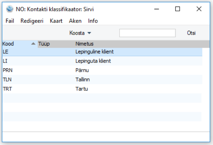
Task: Select the LE code row
Action: (102, 52)
